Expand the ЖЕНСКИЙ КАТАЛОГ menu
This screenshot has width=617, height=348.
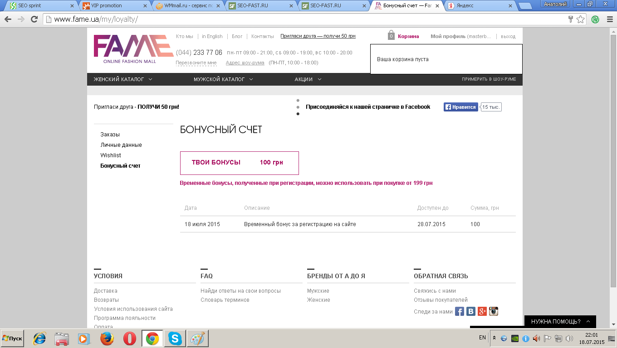coord(123,79)
